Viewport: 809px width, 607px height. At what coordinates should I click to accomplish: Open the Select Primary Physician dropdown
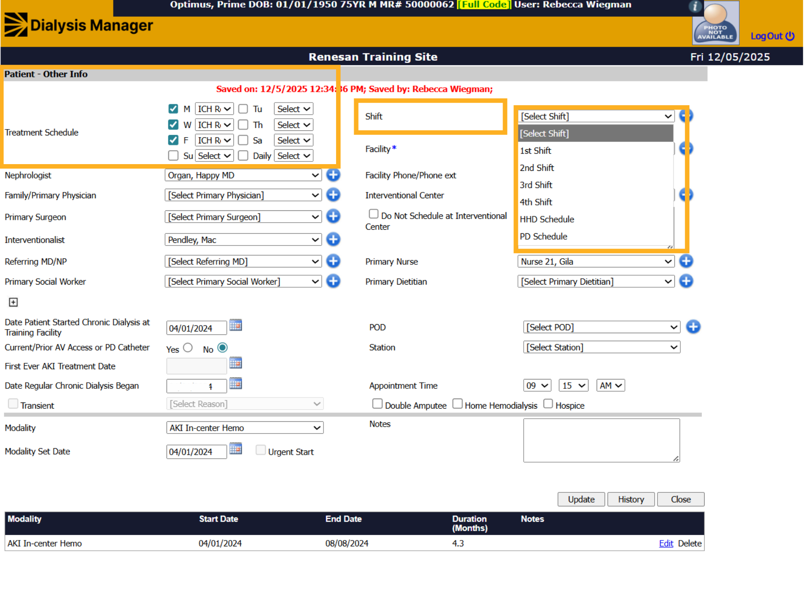(243, 195)
